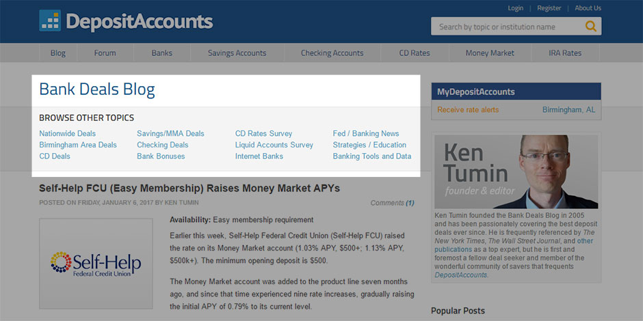Select the Checking Accounts nav tab

pyautogui.click(x=332, y=53)
